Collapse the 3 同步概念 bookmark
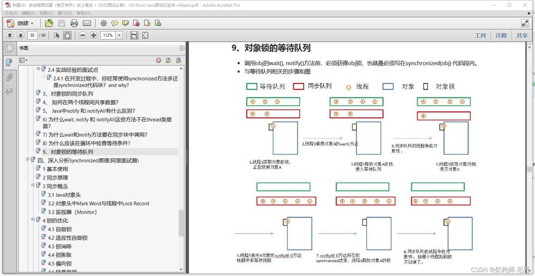Screen dimensions: 535x276 [33, 185]
